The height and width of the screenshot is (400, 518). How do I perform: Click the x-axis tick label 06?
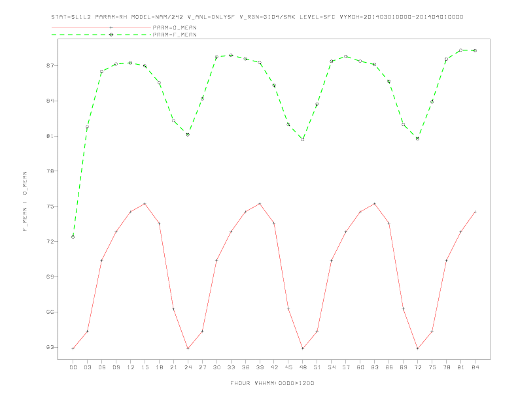[x=102, y=367]
